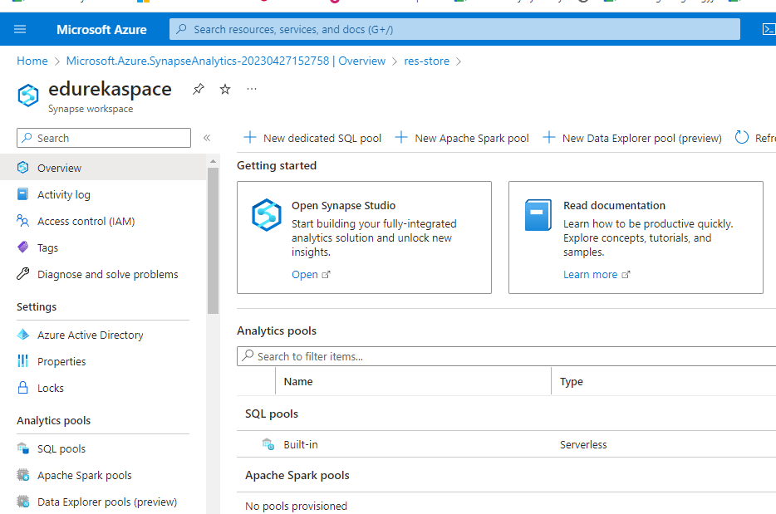Screen dimensions: 776x514
Task: Pin edurekaspace to dashboard
Action: pyautogui.click(x=198, y=89)
